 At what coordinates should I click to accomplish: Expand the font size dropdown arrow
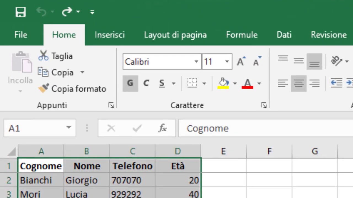[x=227, y=62]
